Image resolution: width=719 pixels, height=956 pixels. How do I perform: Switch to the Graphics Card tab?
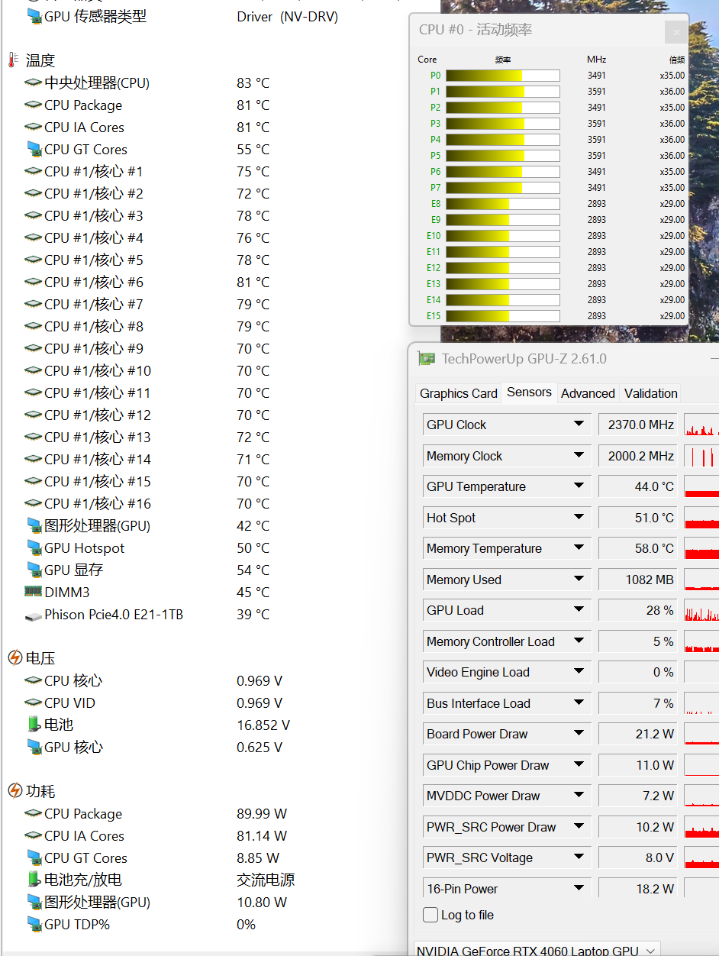(x=459, y=393)
